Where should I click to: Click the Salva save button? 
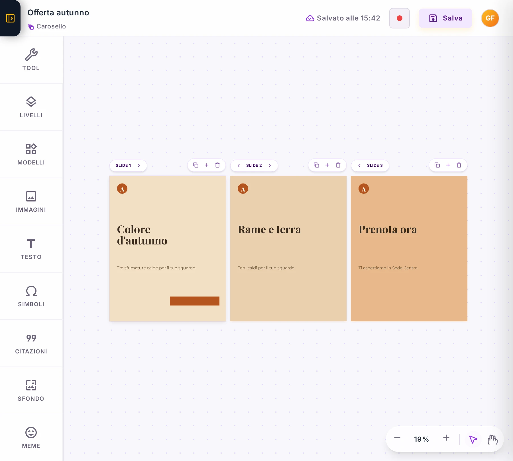point(445,18)
